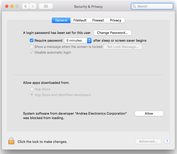177x154 pixels.
Task: Go back using the left arrow button
Action: point(25,6)
